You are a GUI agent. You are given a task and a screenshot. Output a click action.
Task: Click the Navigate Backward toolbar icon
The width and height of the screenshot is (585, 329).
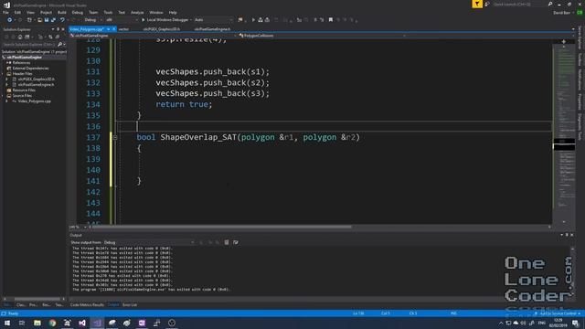pyautogui.click(x=10, y=20)
